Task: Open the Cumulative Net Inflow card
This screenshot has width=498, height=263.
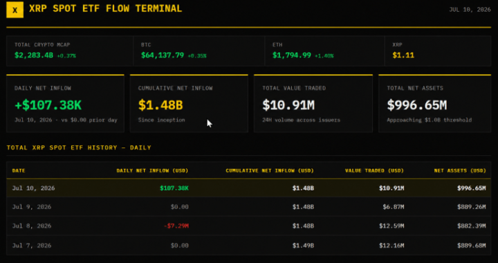Action: click(189, 104)
